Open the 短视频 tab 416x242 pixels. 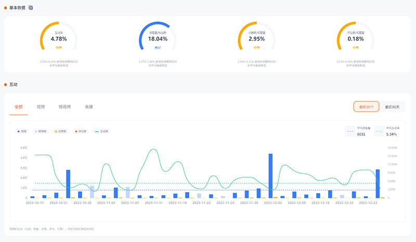click(64, 107)
